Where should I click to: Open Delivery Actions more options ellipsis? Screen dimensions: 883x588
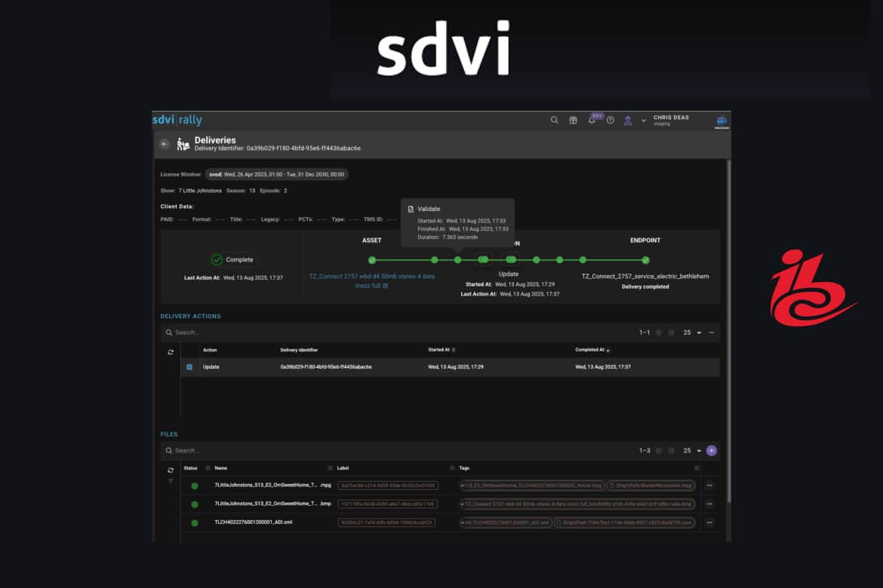coord(712,332)
